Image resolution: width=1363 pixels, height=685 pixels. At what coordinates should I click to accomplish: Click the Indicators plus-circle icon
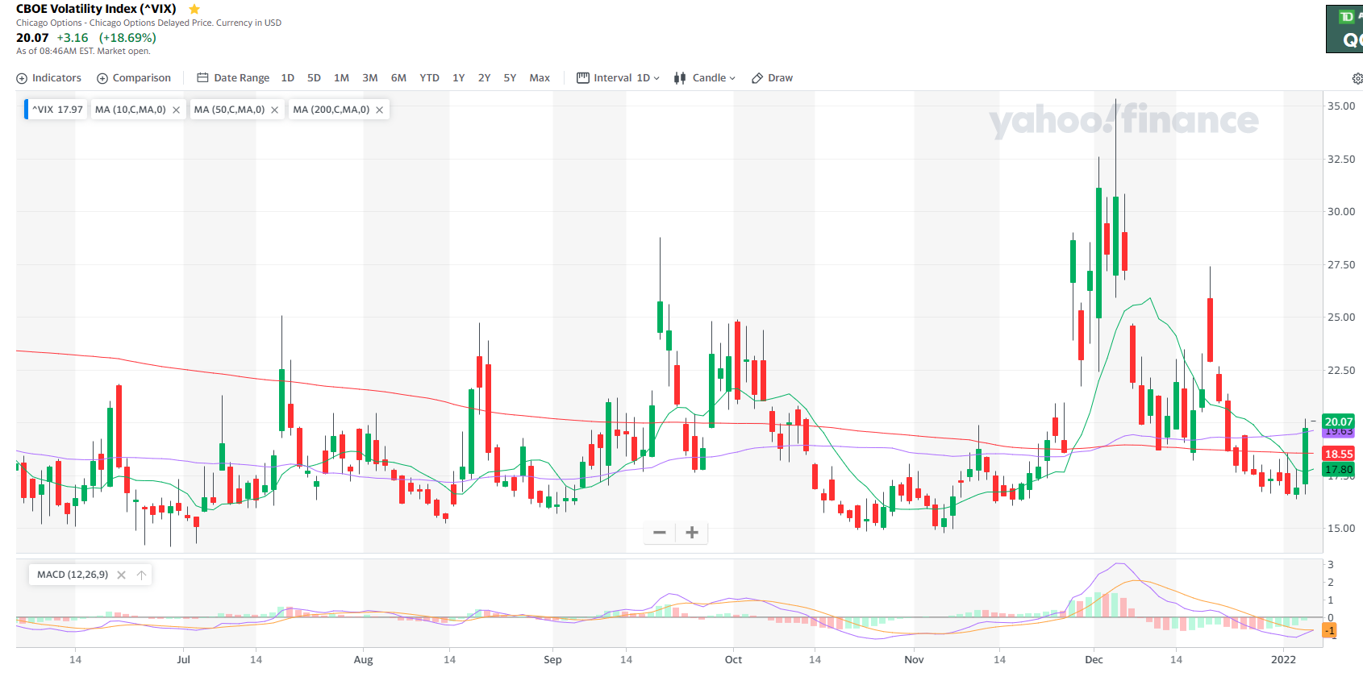22,78
